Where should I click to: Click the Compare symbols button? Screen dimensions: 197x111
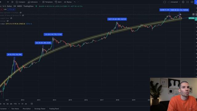click(x=20, y=2)
